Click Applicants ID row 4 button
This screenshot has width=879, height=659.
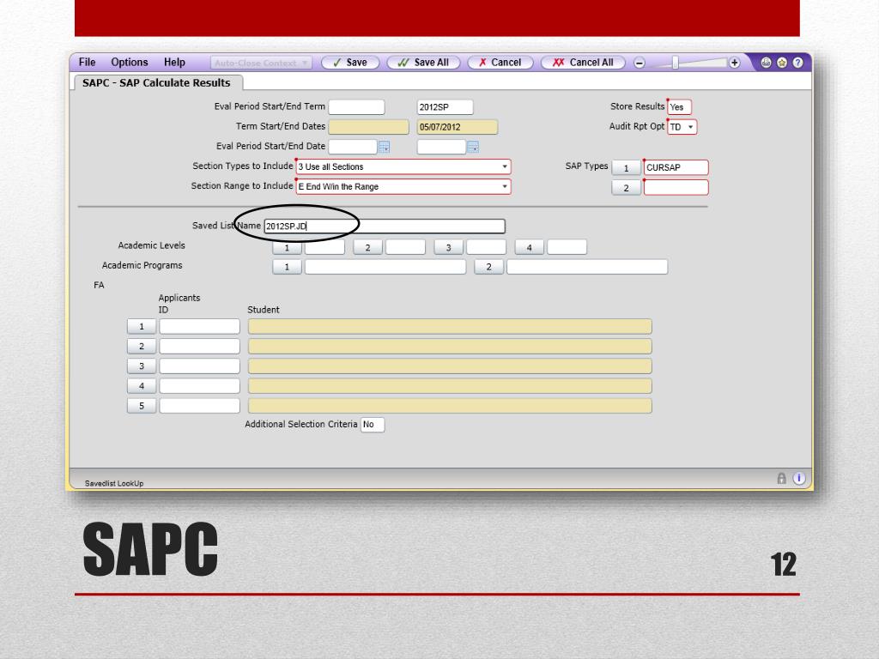click(x=142, y=387)
